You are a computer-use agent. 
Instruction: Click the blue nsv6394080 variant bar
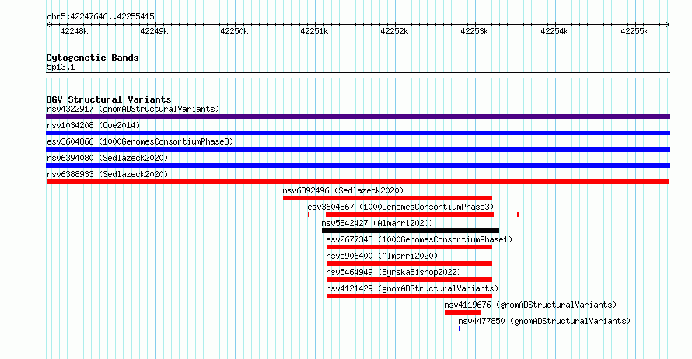(358, 166)
